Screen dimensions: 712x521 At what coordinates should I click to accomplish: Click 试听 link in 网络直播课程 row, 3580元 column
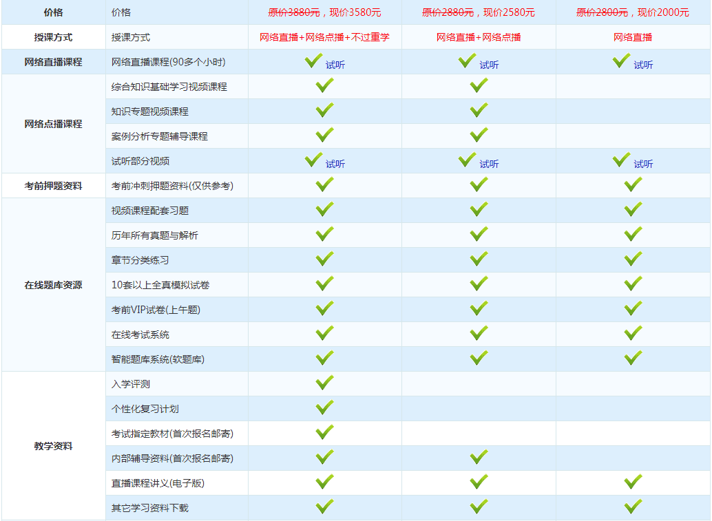(335, 65)
